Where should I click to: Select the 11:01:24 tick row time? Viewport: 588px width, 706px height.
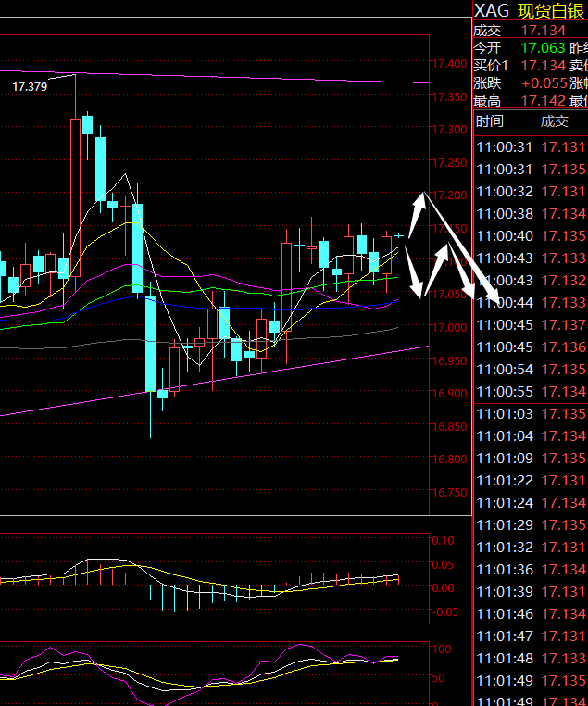point(504,502)
